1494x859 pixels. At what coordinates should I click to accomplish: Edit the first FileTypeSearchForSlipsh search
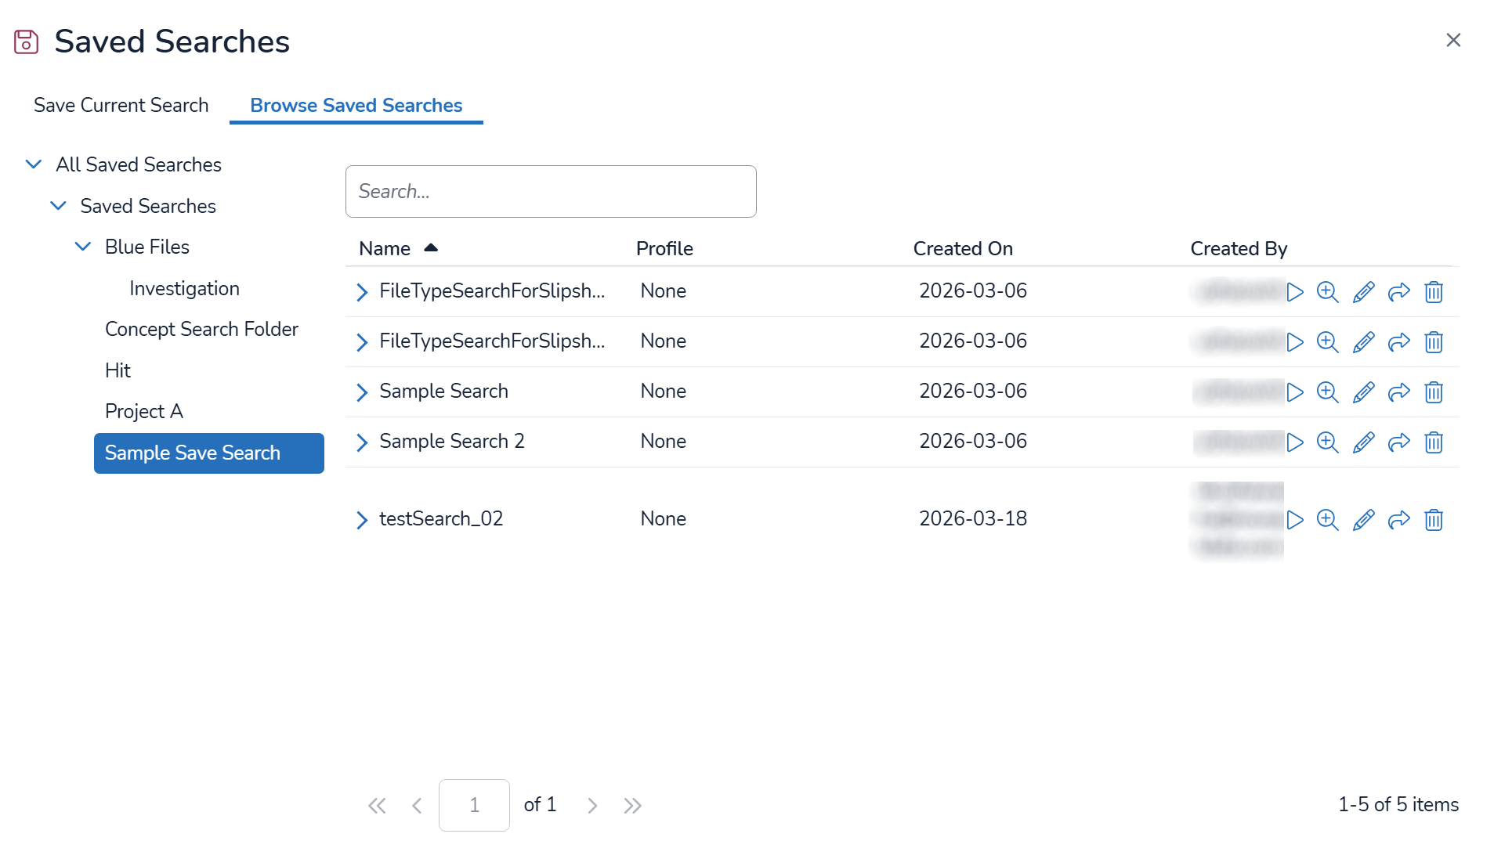pyautogui.click(x=1363, y=292)
